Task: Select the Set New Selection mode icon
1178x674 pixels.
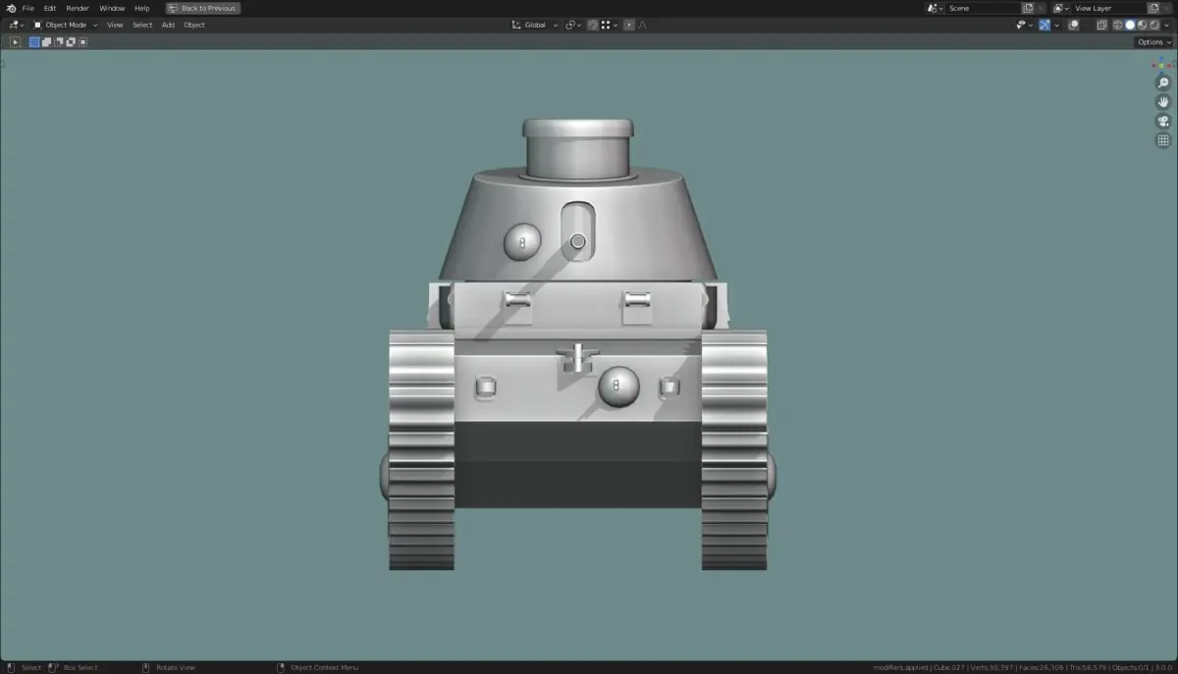Action: click(34, 42)
